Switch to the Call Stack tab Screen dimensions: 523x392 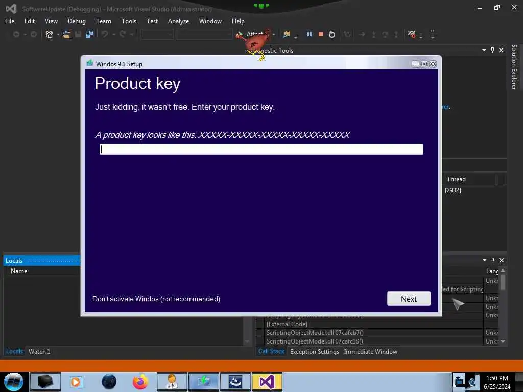[x=271, y=351]
